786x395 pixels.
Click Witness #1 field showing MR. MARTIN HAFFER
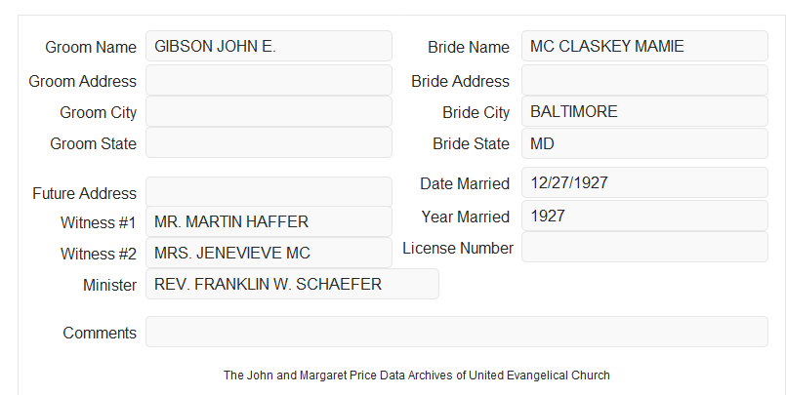(x=269, y=221)
